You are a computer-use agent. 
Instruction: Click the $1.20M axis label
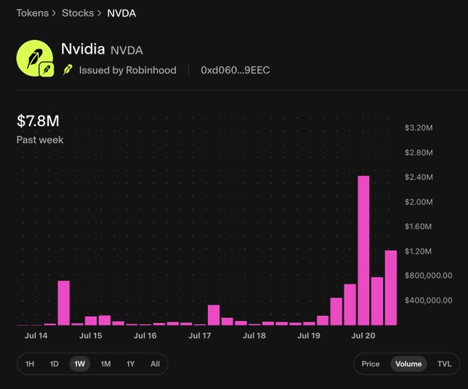[418, 251]
